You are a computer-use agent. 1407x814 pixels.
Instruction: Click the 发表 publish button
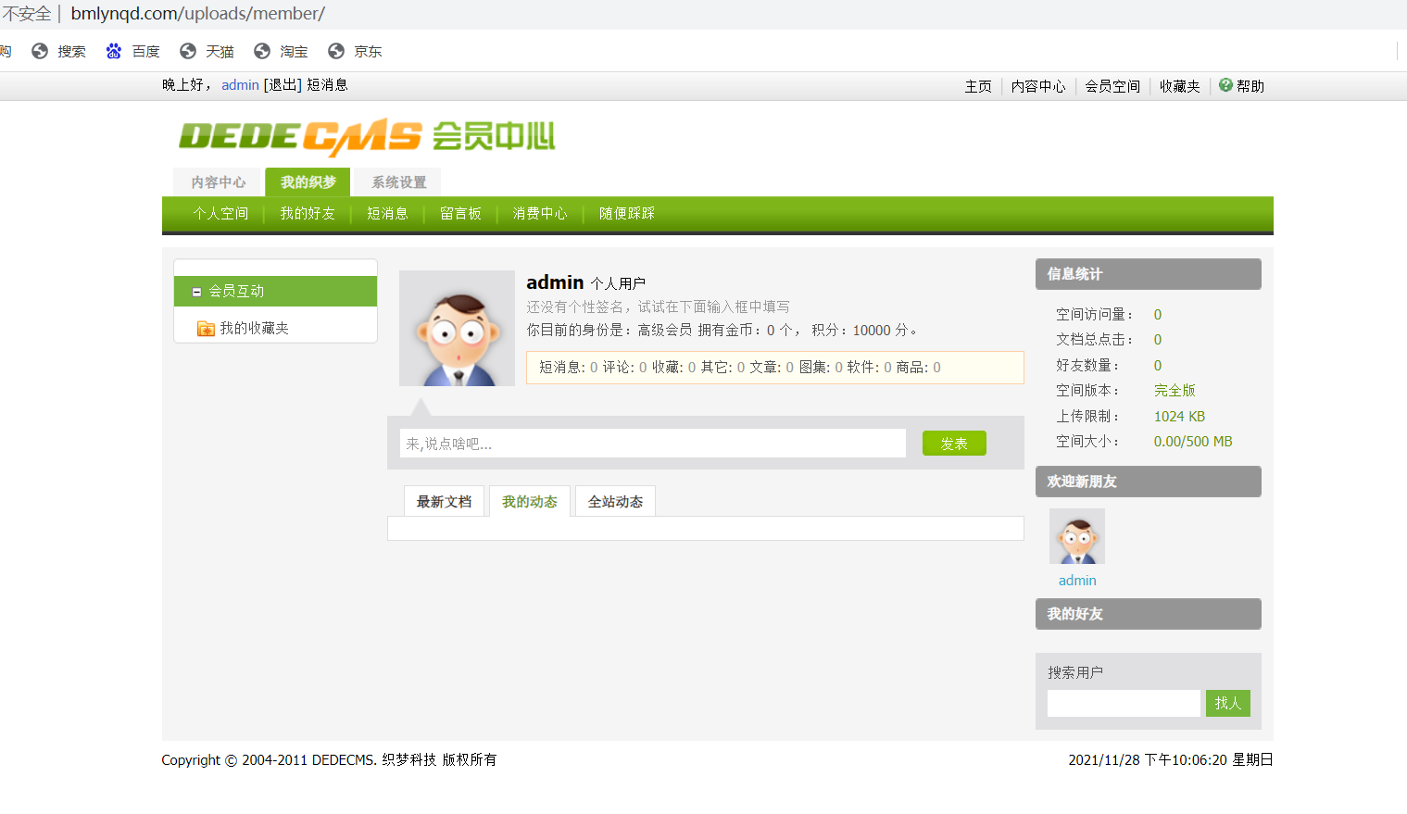click(953, 443)
